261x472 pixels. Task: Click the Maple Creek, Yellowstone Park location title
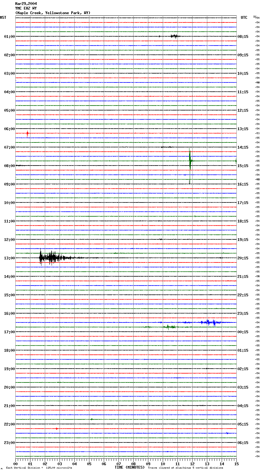point(53,13)
